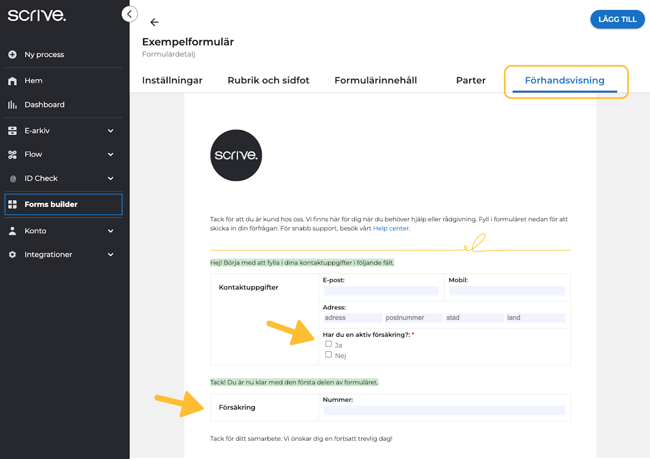The image size is (650, 459).
Task: Go back using the left arrow
Action: click(x=154, y=22)
